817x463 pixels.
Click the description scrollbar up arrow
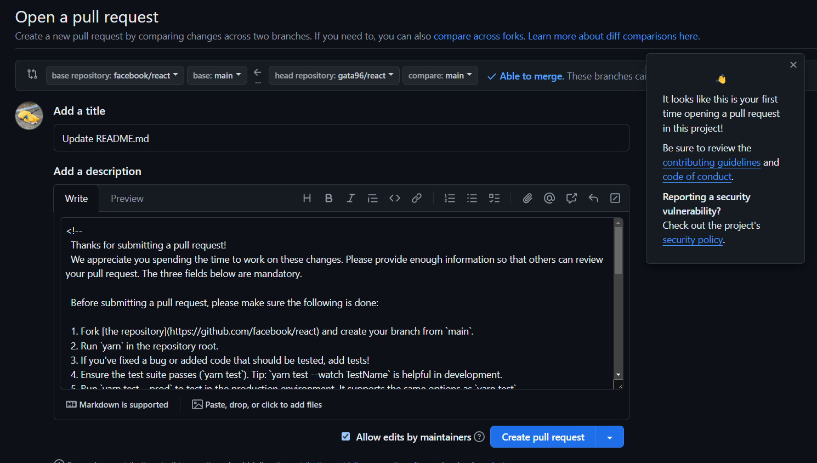tap(618, 222)
